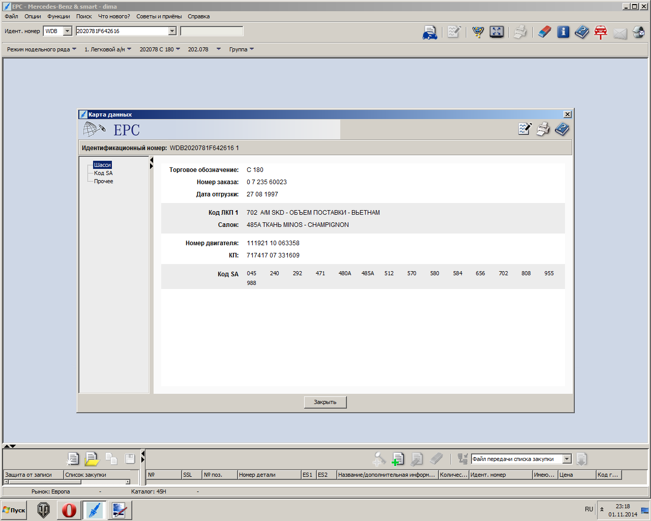651x521 pixels.
Task: Close the data card with Закрыть button
Action: point(325,402)
